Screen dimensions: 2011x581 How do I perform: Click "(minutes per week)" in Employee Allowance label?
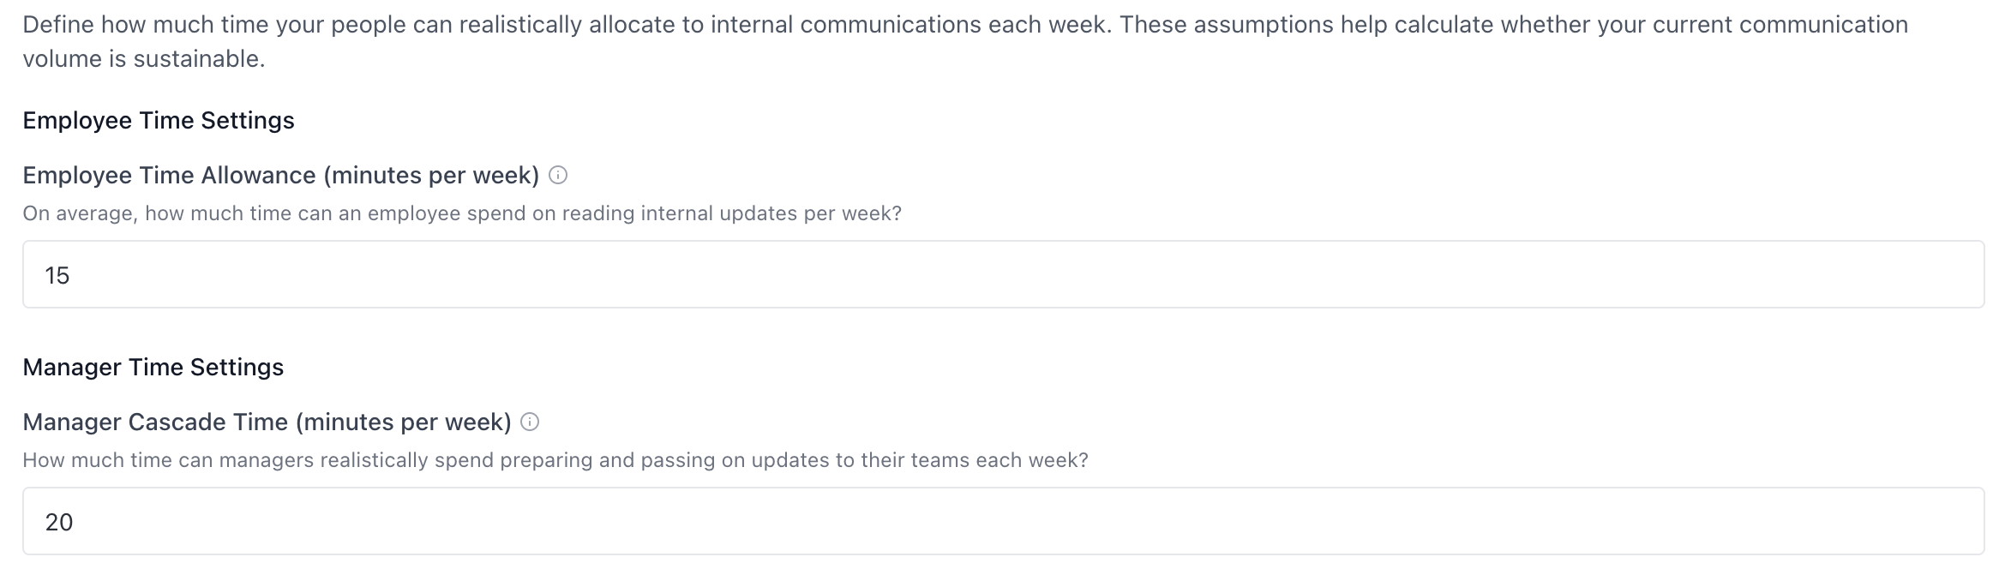[431, 176]
